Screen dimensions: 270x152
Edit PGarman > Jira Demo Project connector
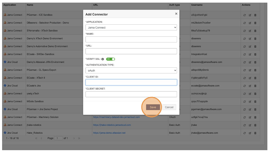pyautogui.click(x=250, y=110)
